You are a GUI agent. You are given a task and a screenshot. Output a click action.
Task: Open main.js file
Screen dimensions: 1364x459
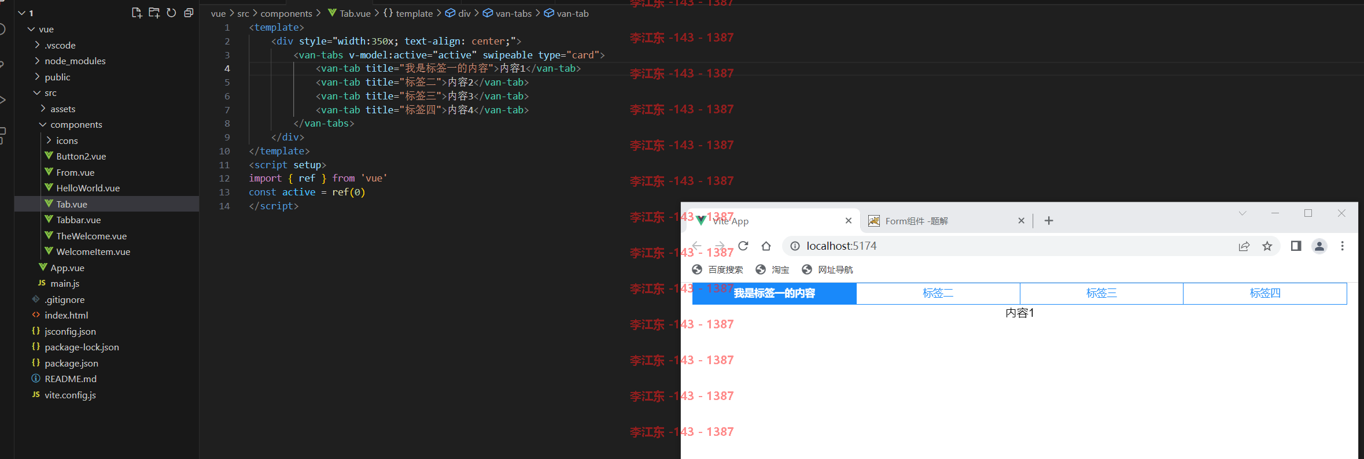(65, 283)
